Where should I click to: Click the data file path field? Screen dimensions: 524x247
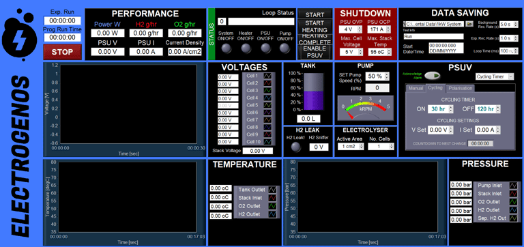pos(433,24)
